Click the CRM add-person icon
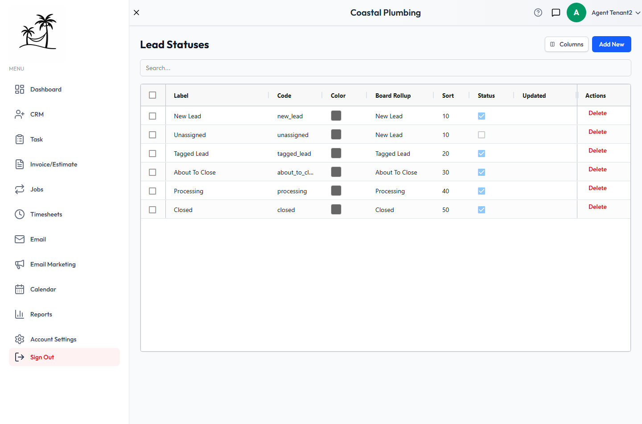This screenshot has width=642, height=424. 20,114
